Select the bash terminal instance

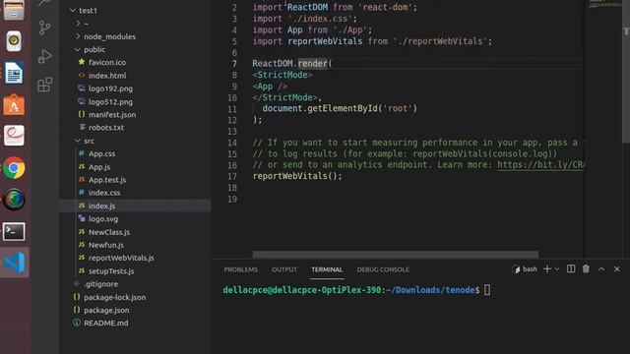(x=525, y=268)
